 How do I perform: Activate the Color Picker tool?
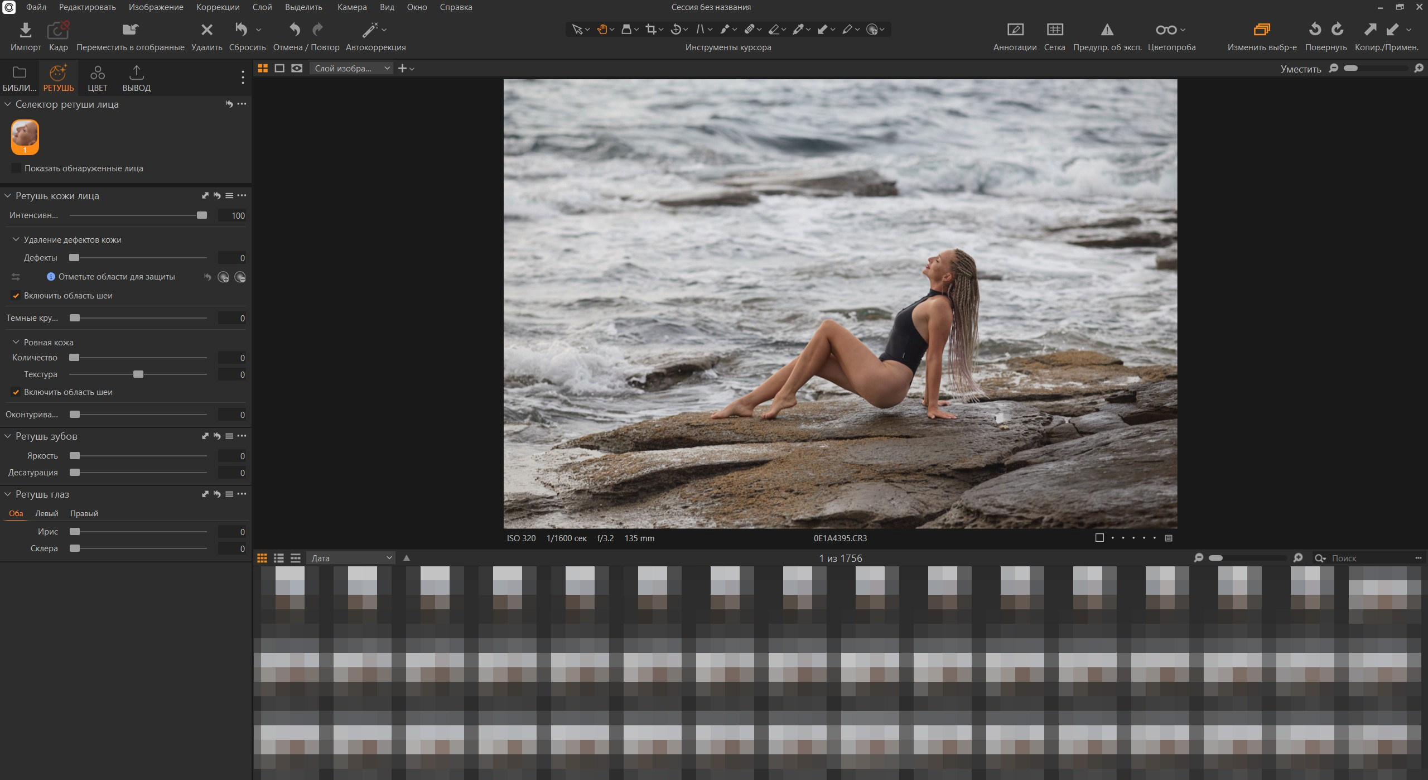click(799, 29)
